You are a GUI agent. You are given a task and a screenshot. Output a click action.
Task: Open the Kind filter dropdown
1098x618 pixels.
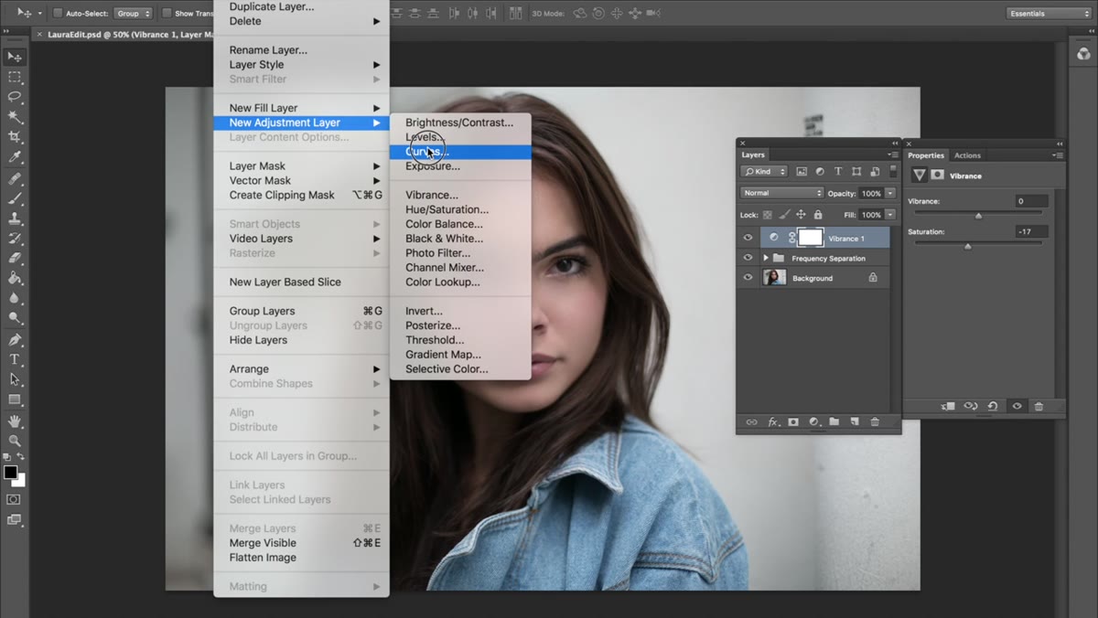coord(764,171)
